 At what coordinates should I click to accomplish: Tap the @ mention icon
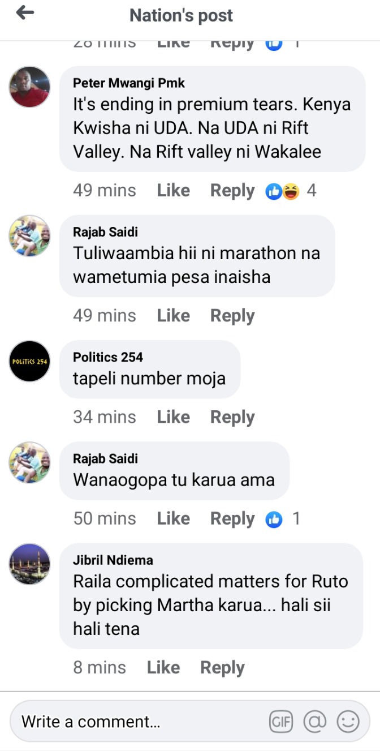click(x=315, y=722)
